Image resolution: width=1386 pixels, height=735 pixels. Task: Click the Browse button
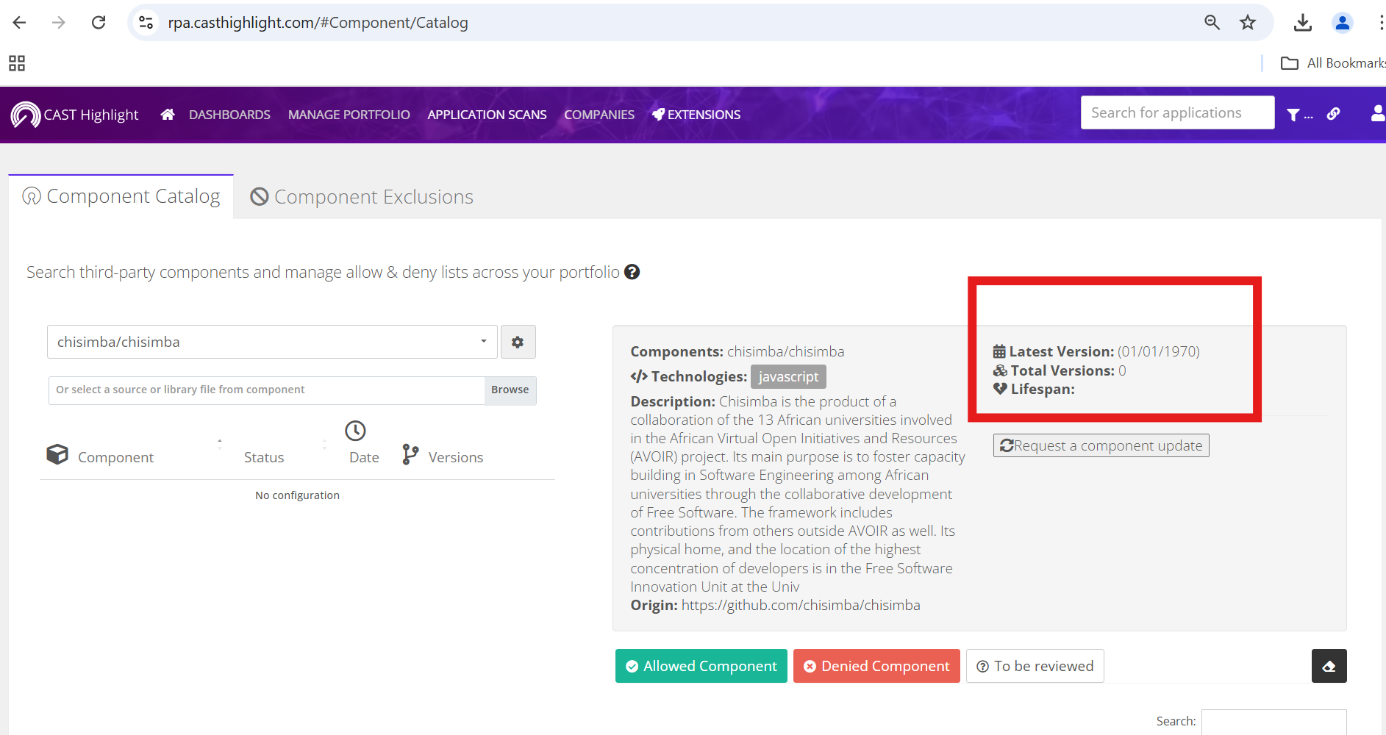(510, 390)
